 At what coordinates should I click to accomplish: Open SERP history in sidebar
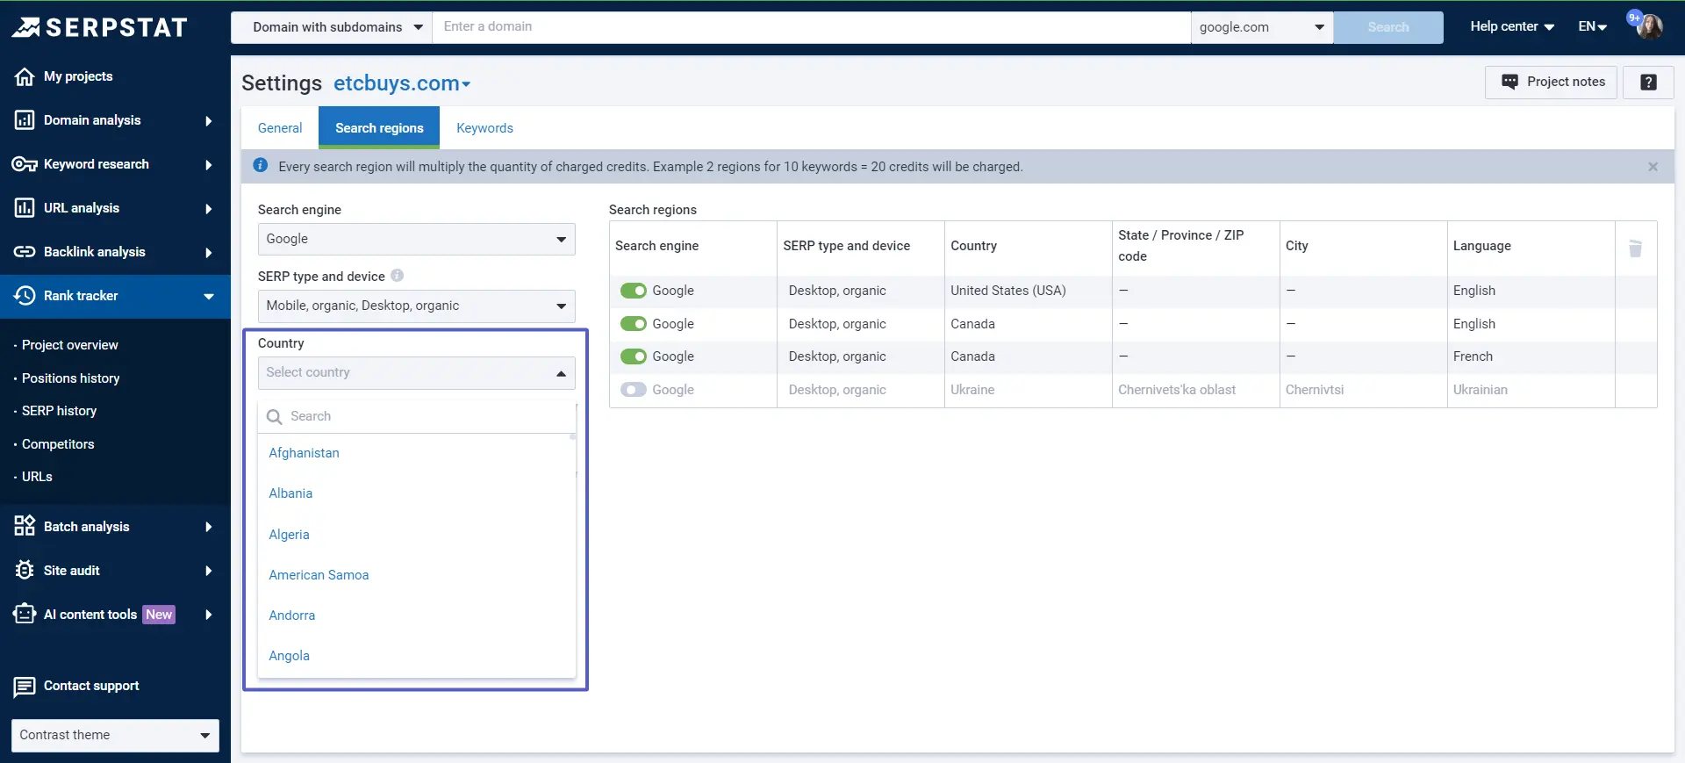pyautogui.click(x=59, y=411)
